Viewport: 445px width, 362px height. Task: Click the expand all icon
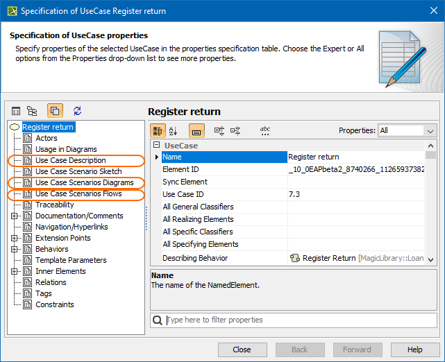coord(219,130)
